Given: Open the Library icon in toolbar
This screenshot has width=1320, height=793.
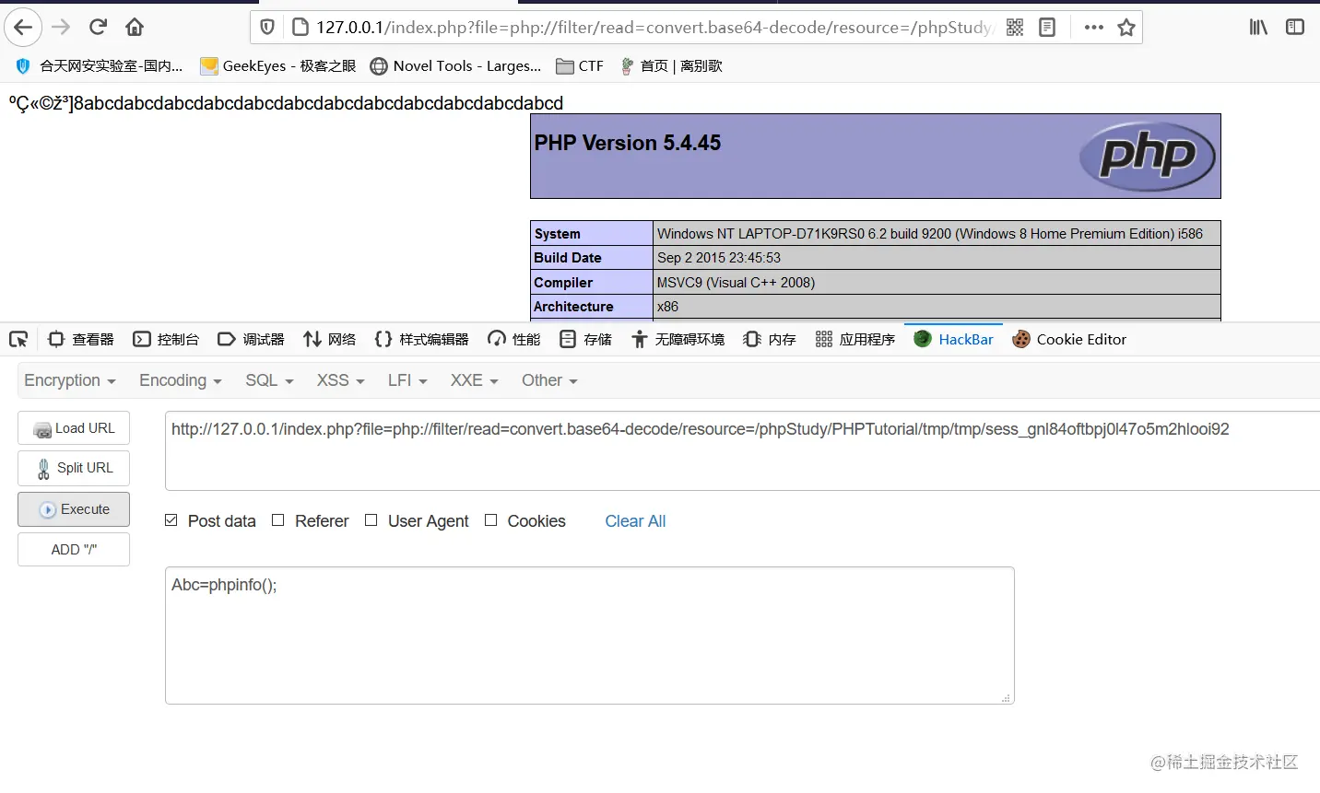Looking at the screenshot, I should pyautogui.click(x=1258, y=28).
